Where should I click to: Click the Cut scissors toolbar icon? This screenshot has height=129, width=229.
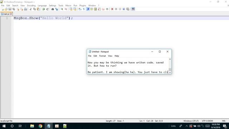[x=30, y=9]
